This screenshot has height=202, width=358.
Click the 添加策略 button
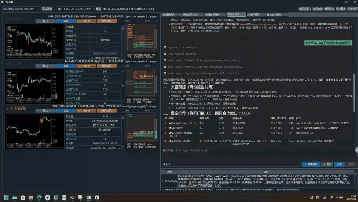point(47,9)
